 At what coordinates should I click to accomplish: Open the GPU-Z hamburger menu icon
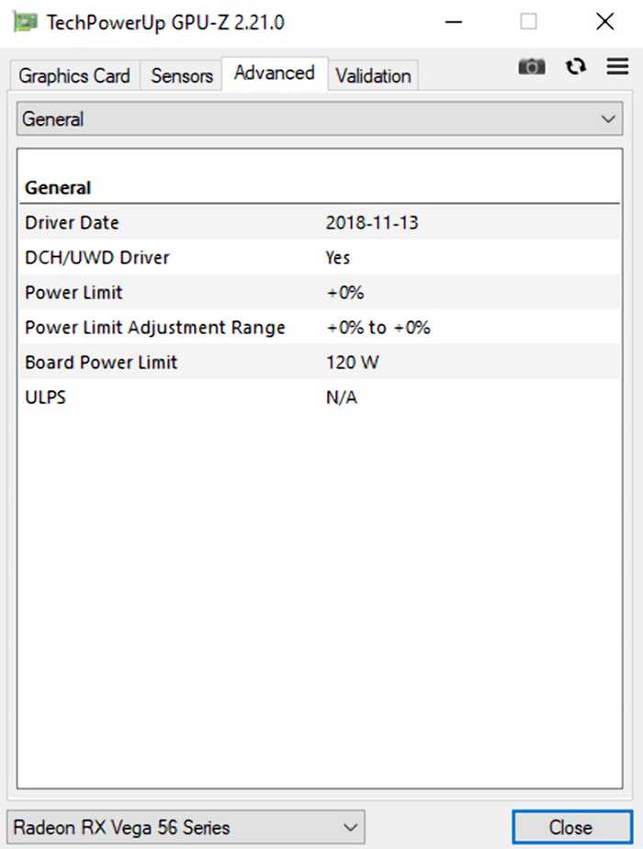click(617, 66)
